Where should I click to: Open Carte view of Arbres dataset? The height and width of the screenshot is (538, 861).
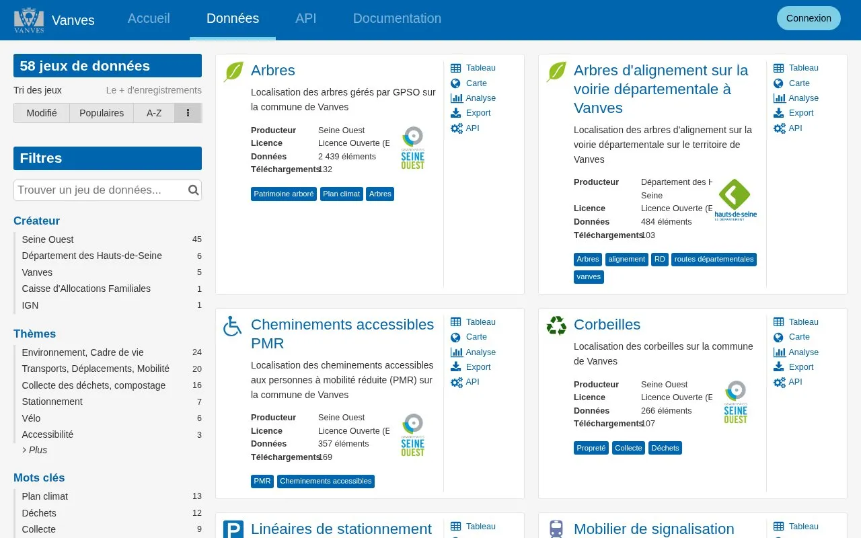coord(469,83)
